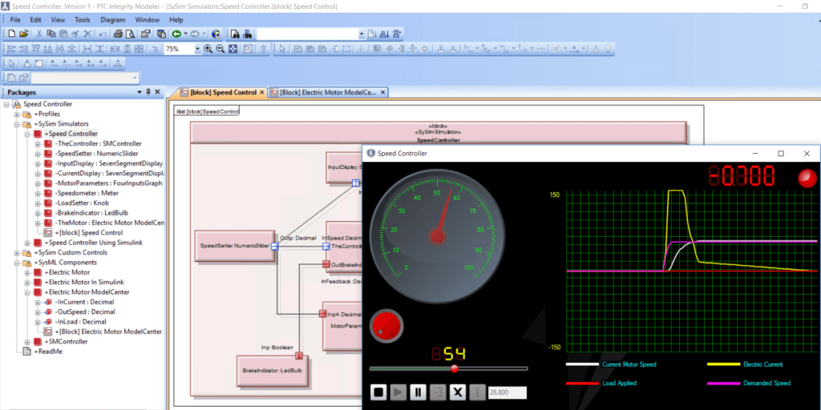This screenshot has width=821, height=410.
Task: Open the Help menu
Action: coord(176,20)
